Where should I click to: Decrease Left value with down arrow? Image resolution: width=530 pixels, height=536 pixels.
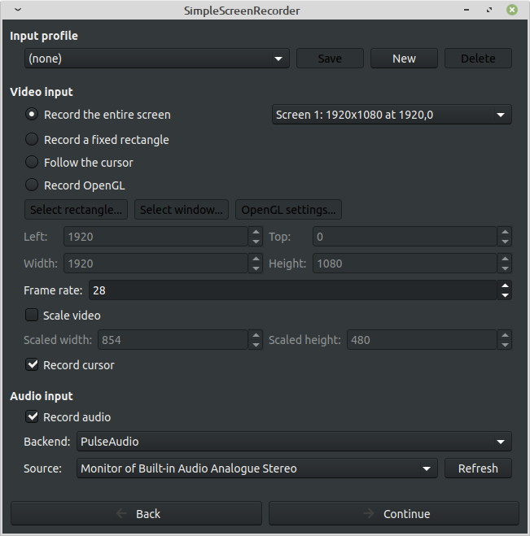pos(256,242)
